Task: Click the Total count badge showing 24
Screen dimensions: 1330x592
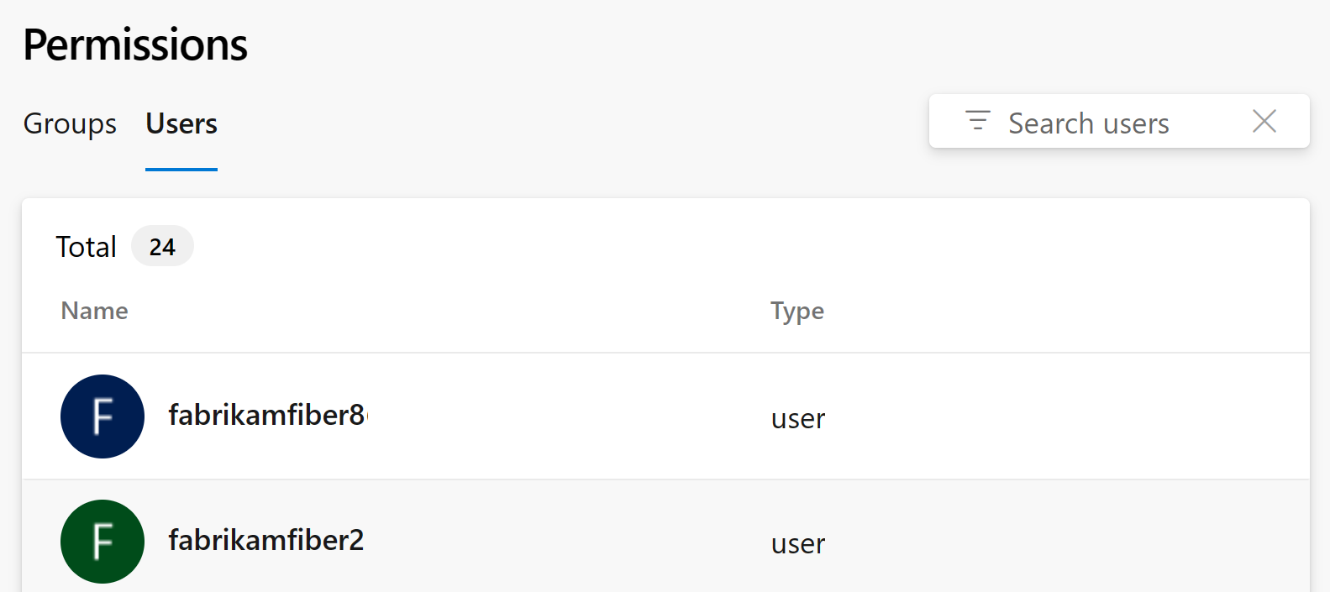Action: pyautogui.click(x=162, y=245)
